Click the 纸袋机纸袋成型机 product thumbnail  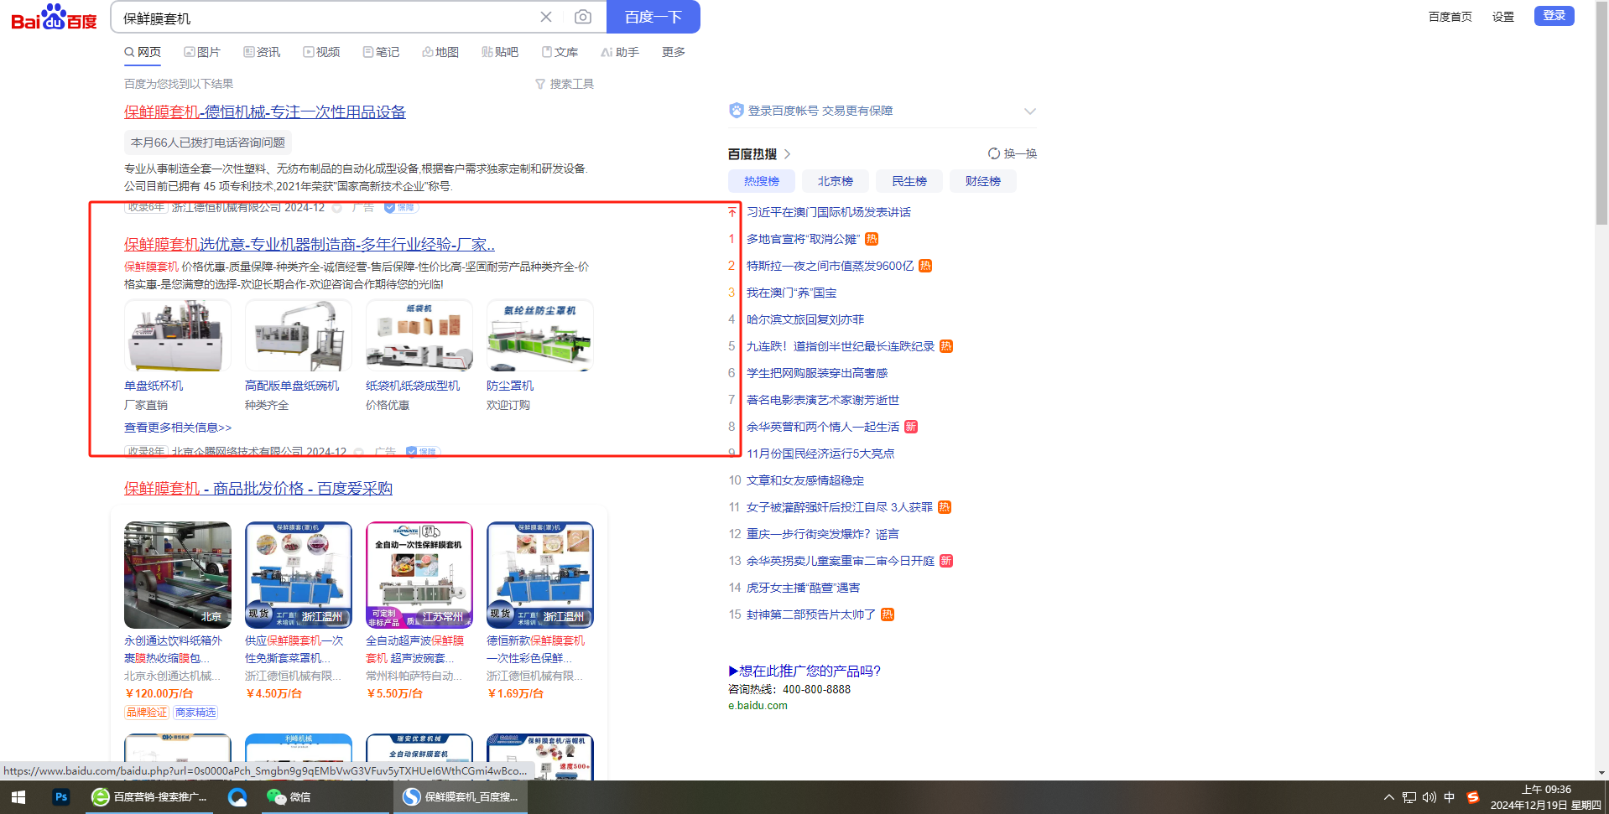[419, 335]
